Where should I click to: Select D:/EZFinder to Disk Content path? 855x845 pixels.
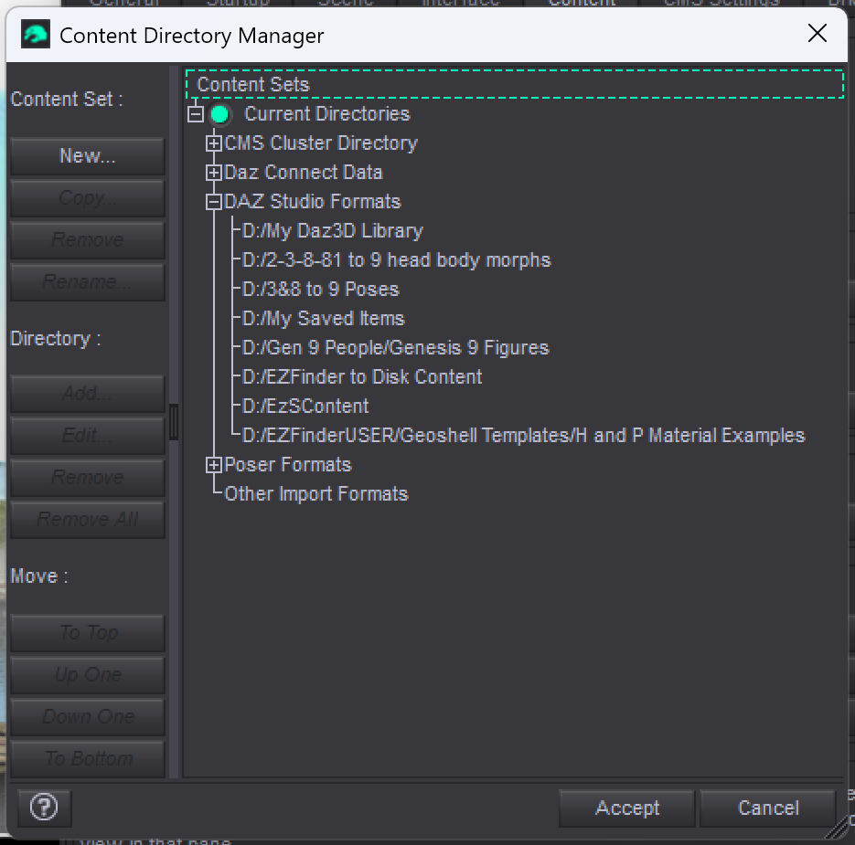point(362,377)
